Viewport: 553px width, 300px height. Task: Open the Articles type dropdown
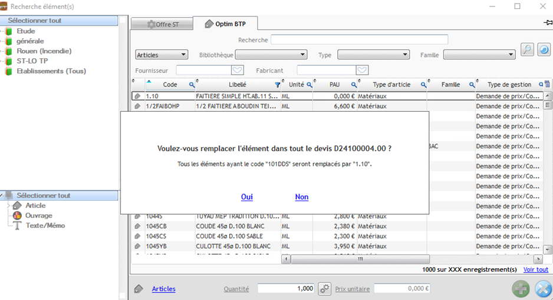(162, 55)
